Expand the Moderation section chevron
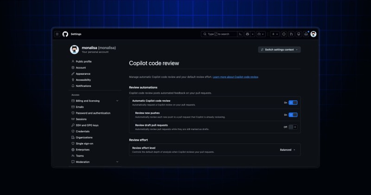The image size is (371, 195). [x=117, y=162]
